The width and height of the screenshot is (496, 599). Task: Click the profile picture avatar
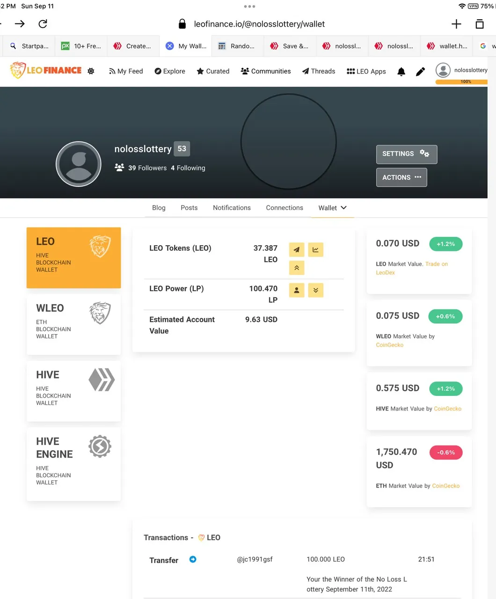(x=79, y=164)
